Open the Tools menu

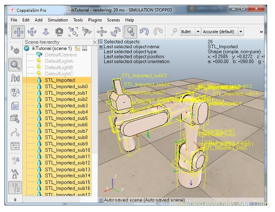point(78,20)
